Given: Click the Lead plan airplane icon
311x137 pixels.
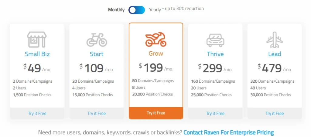Looking at the screenshot, I should (x=275, y=39).
